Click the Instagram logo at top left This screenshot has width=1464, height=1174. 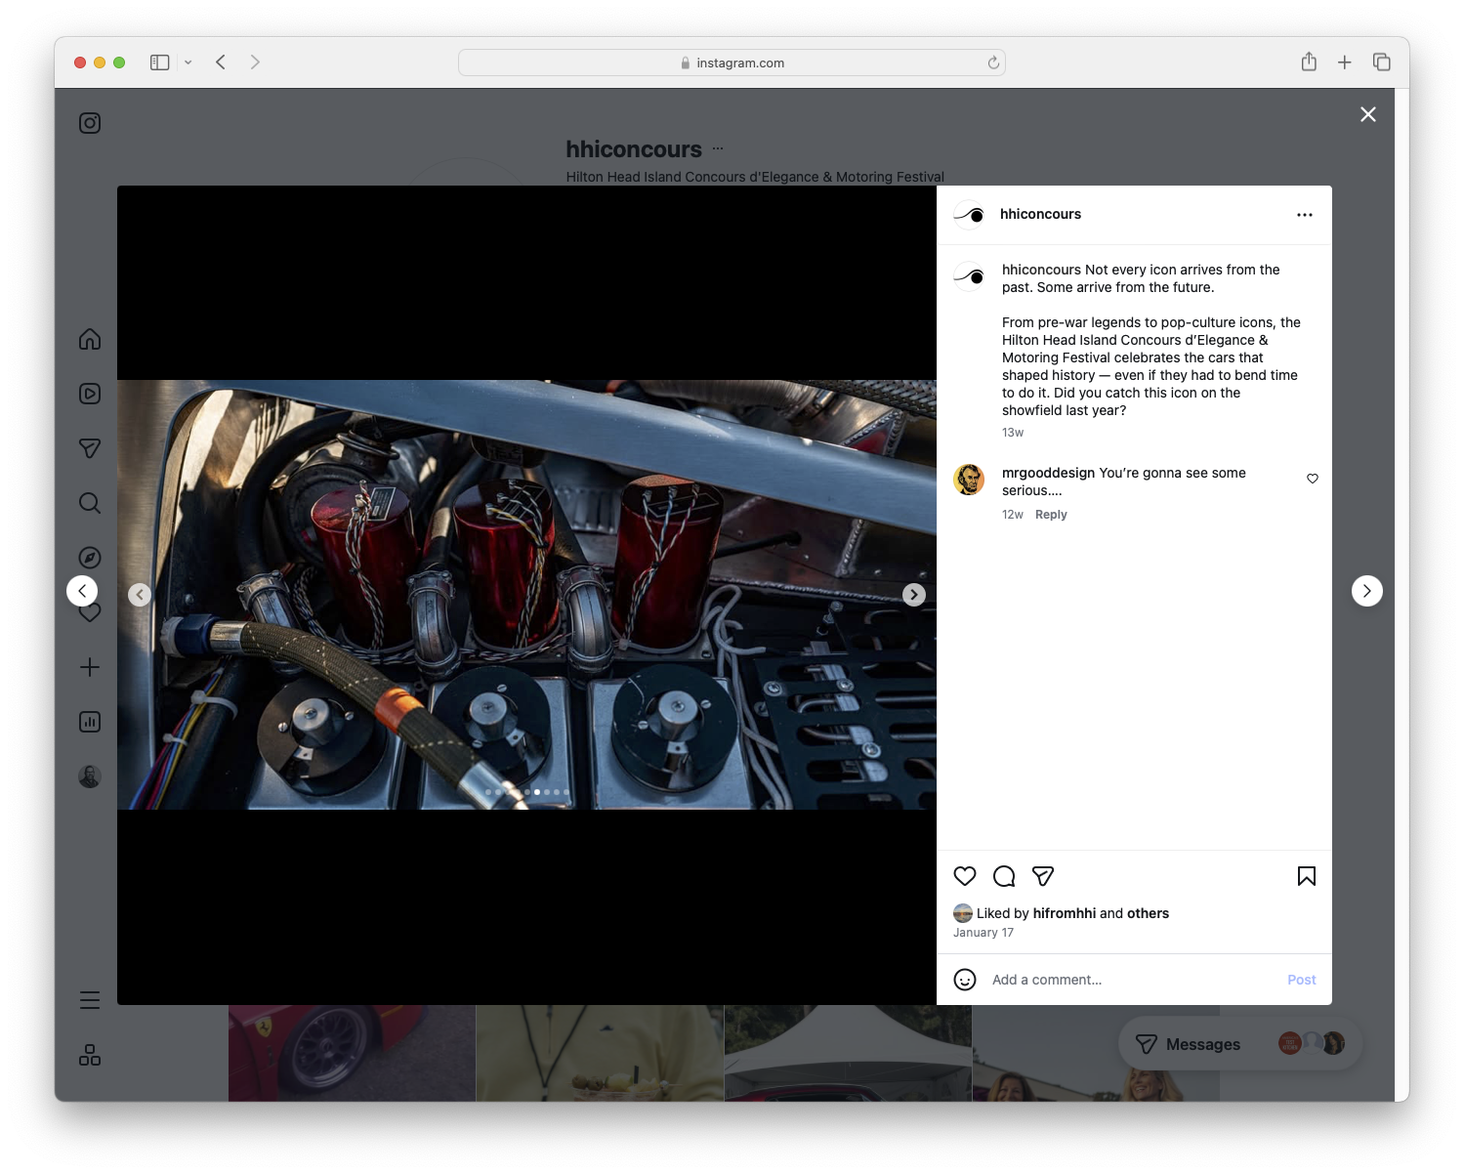coord(89,123)
